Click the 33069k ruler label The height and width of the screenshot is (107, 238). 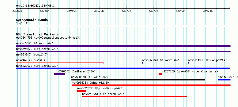[x=72, y=11]
